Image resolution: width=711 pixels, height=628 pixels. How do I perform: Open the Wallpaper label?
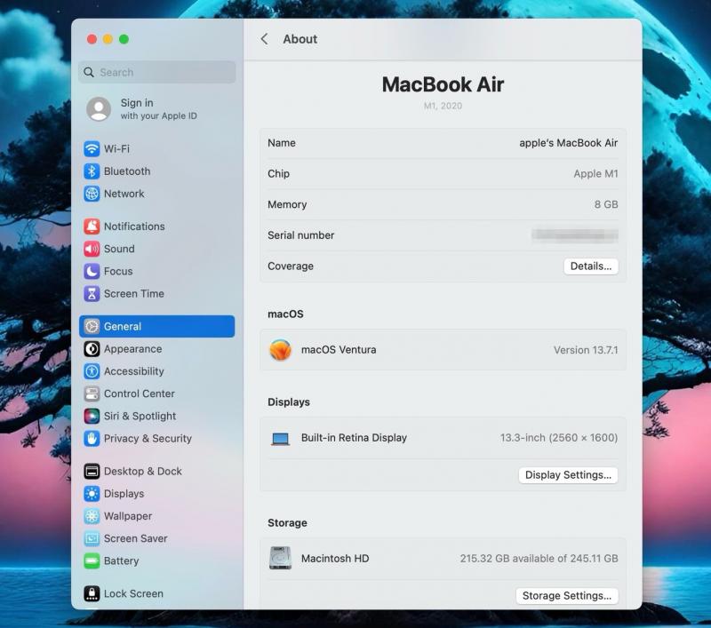(x=128, y=516)
